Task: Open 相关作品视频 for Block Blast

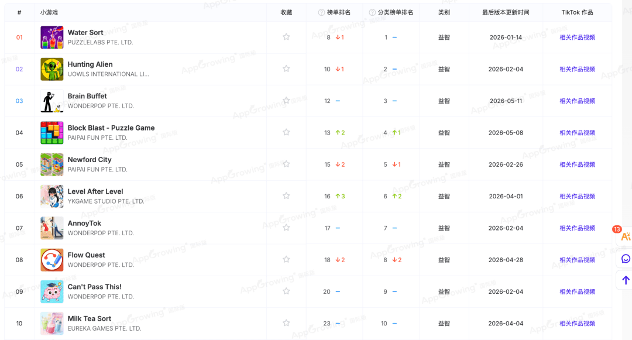Action: [577, 132]
